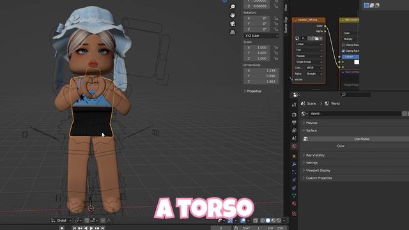Open the XYZ Euler rotation mode dropdown

click(x=261, y=36)
